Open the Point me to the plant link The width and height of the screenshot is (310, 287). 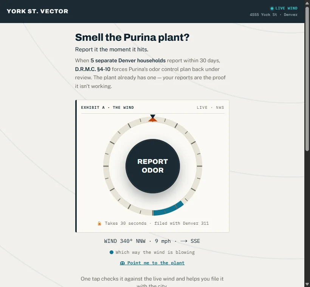[x=152, y=263]
